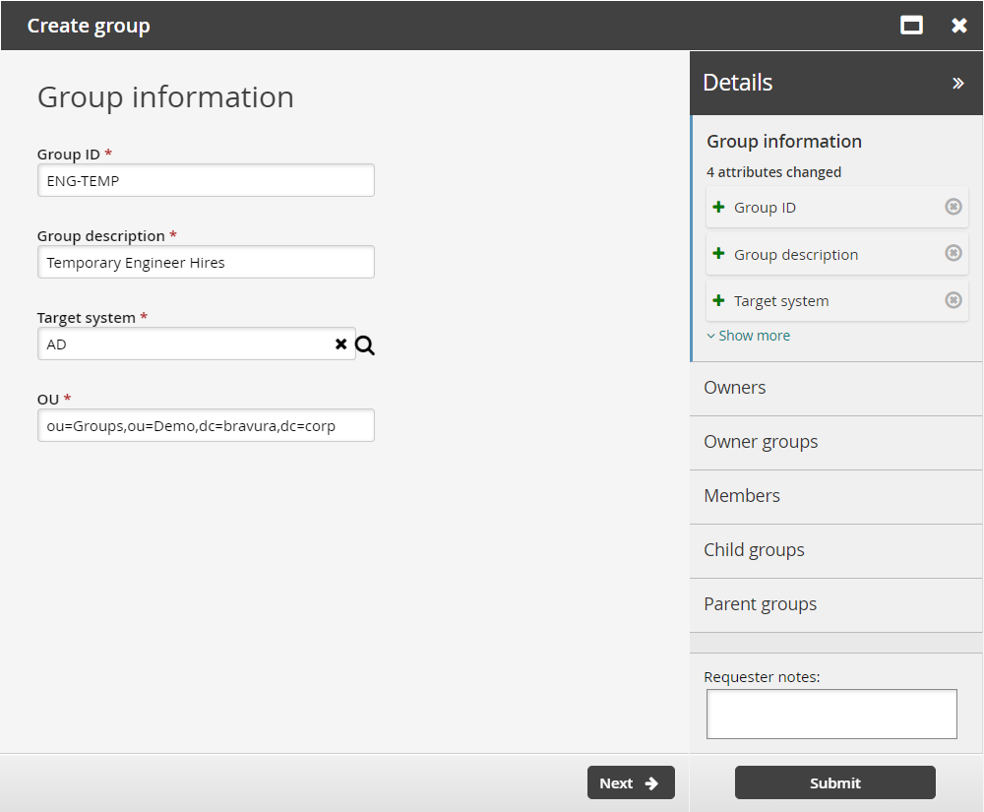The image size is (984, 812).
Task: Remove the Target system changed attribute
Action: (x=953, y=300)
